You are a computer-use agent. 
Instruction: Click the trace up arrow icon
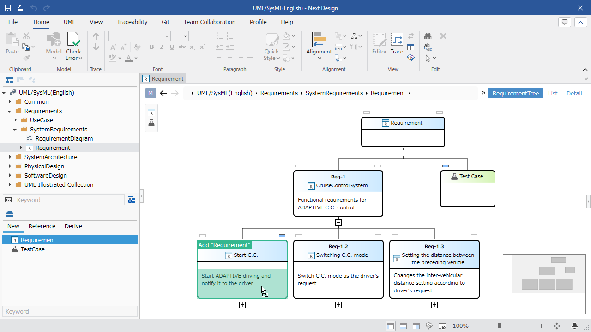[96, 36]
